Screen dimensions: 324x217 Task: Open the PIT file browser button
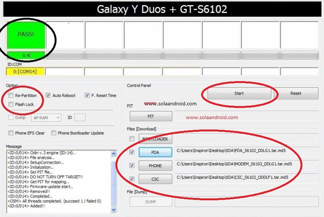[x=151, y=116]
